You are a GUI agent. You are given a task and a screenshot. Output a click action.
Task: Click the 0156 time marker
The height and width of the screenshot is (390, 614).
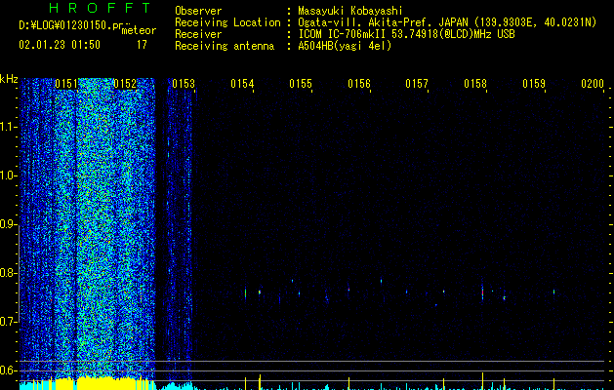pyautogui.click(x=359, y=84)
